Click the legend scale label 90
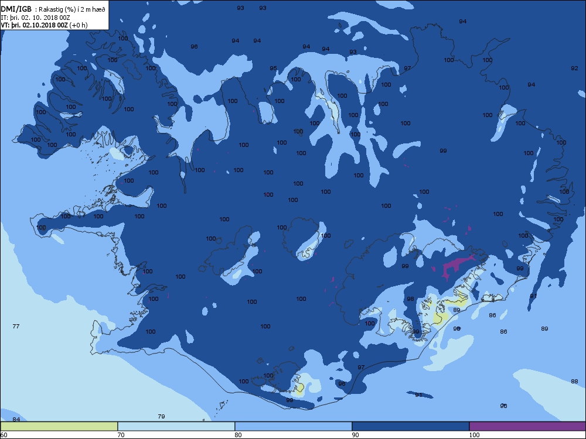 point(356,435)
